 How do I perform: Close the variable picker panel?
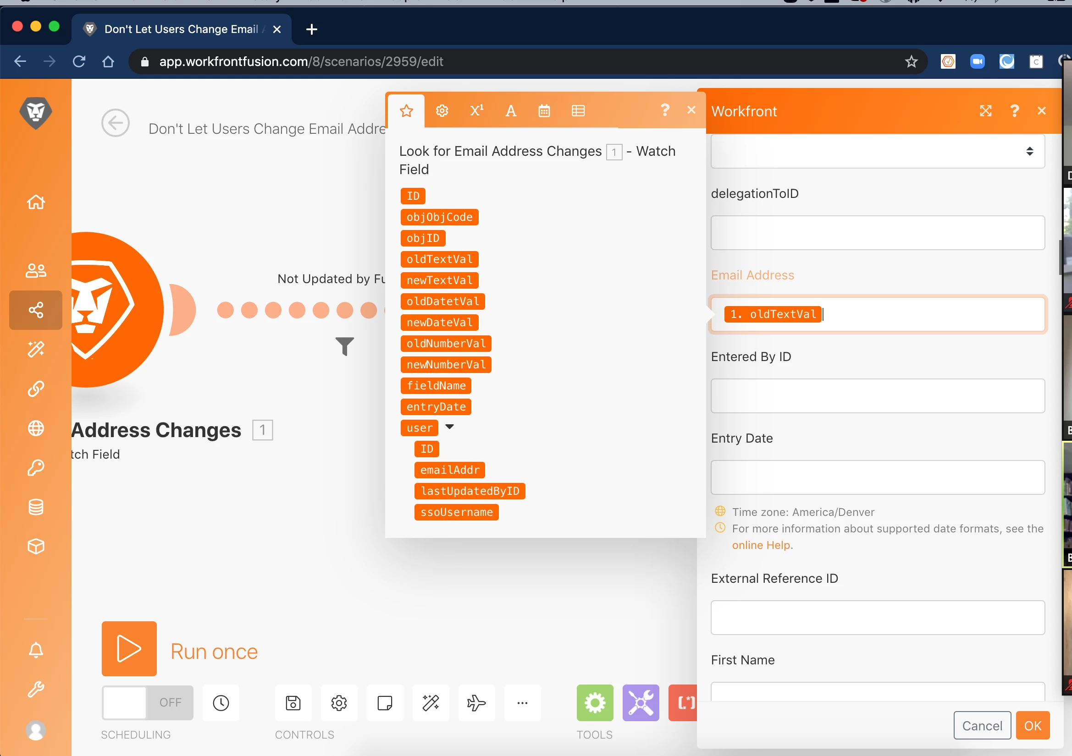(691, 110)
